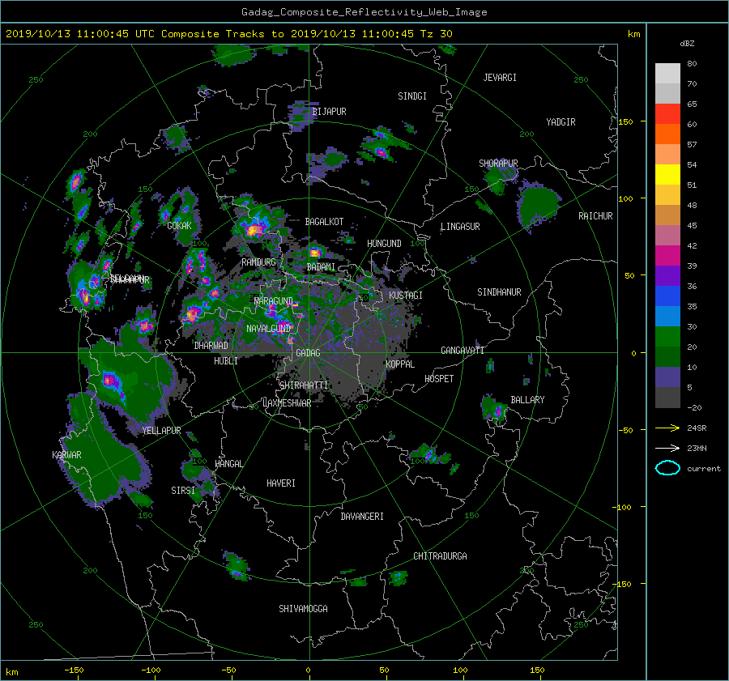Click the KUSTAGI city label
Image resolution: width=729 pixels, height=681 pixels.
(406, 296)
